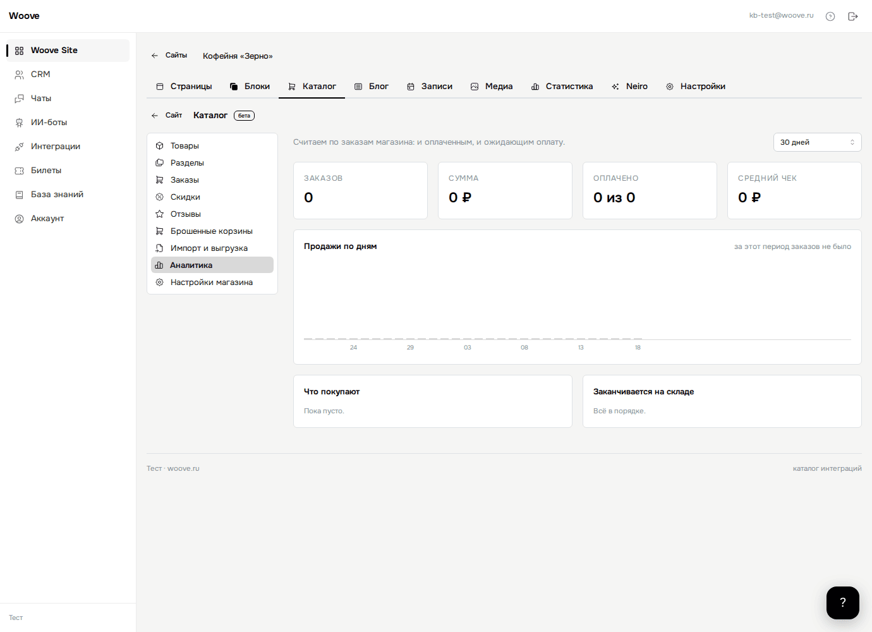Click the Neiro sparkle icon
Screen dimensions: 872x632
(615, 87)
